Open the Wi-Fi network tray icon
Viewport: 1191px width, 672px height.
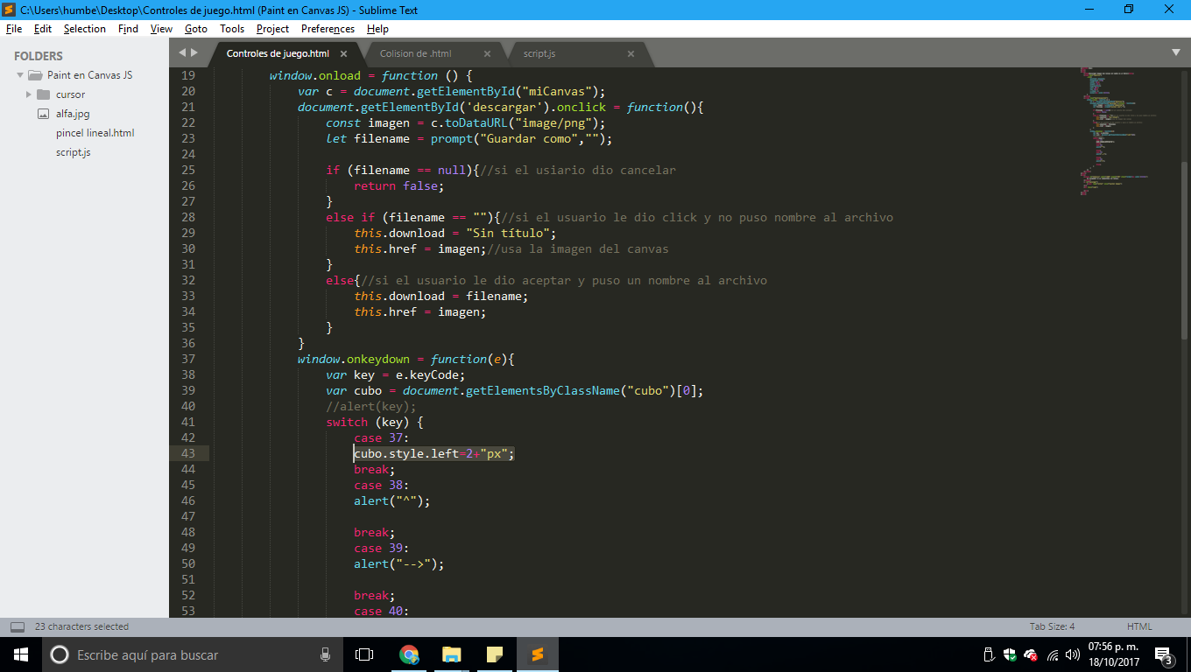tap(1053, 654)
